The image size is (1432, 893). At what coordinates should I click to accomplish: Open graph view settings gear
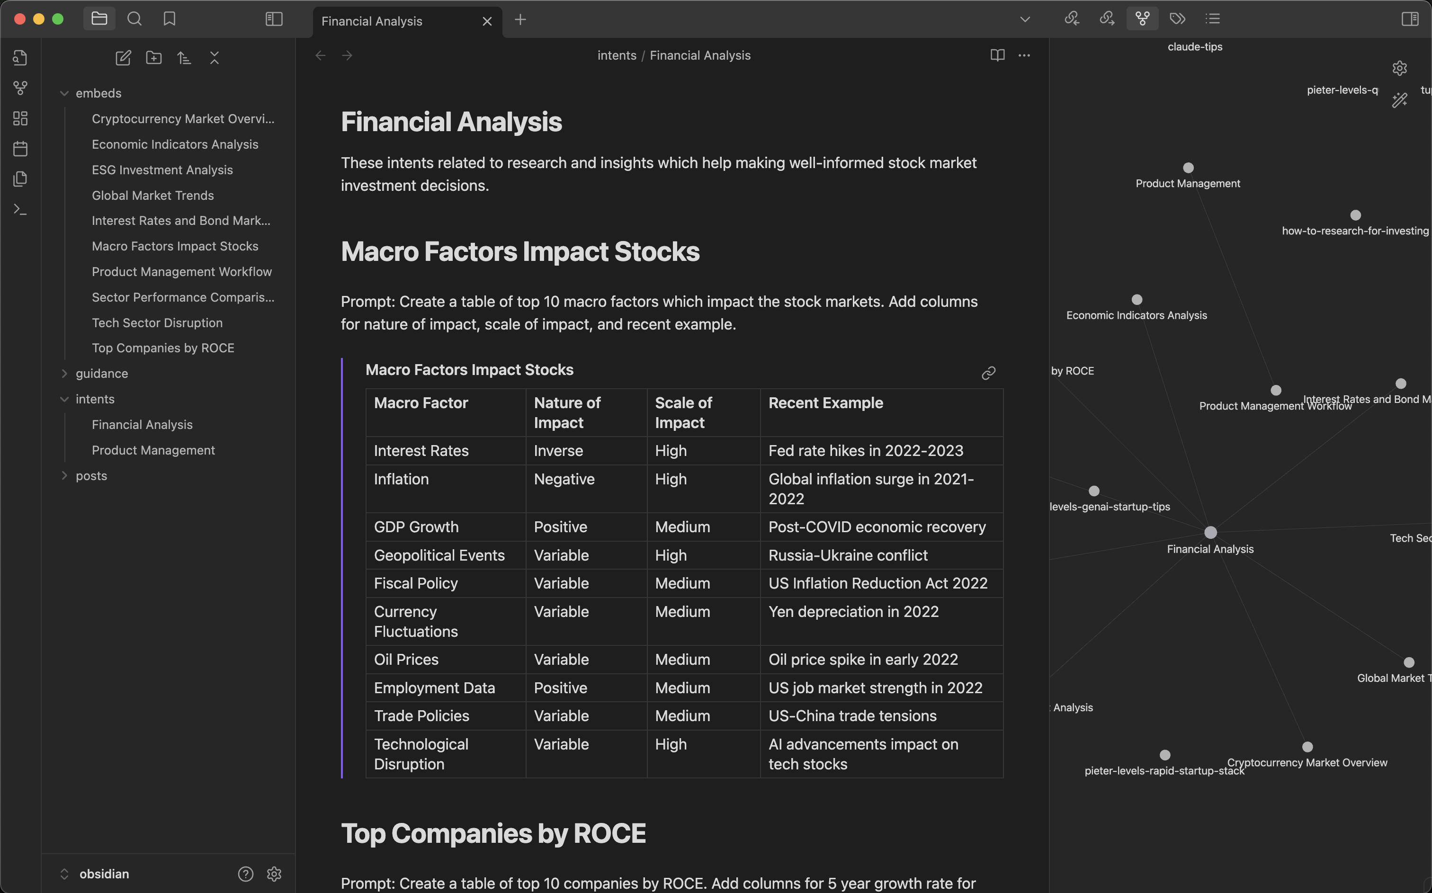coord(1400,68)
